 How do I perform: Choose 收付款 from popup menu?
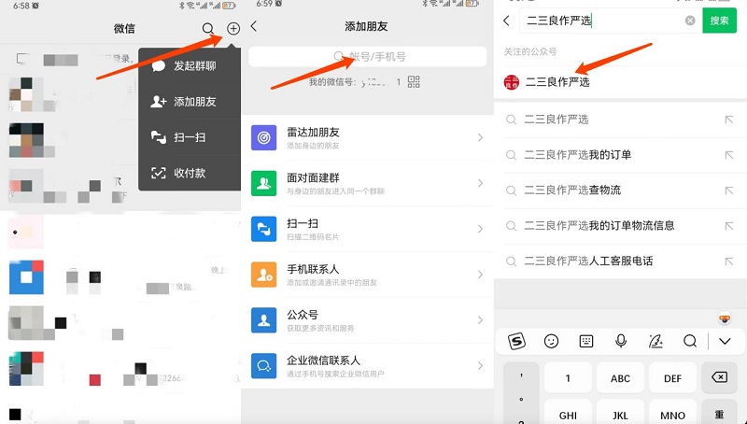190,173
